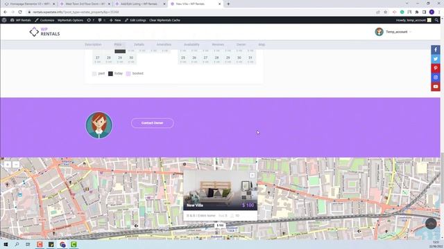Screen dimensions: 444x249
Task: Open the Windows Start menu
Action: click(6, 244)
